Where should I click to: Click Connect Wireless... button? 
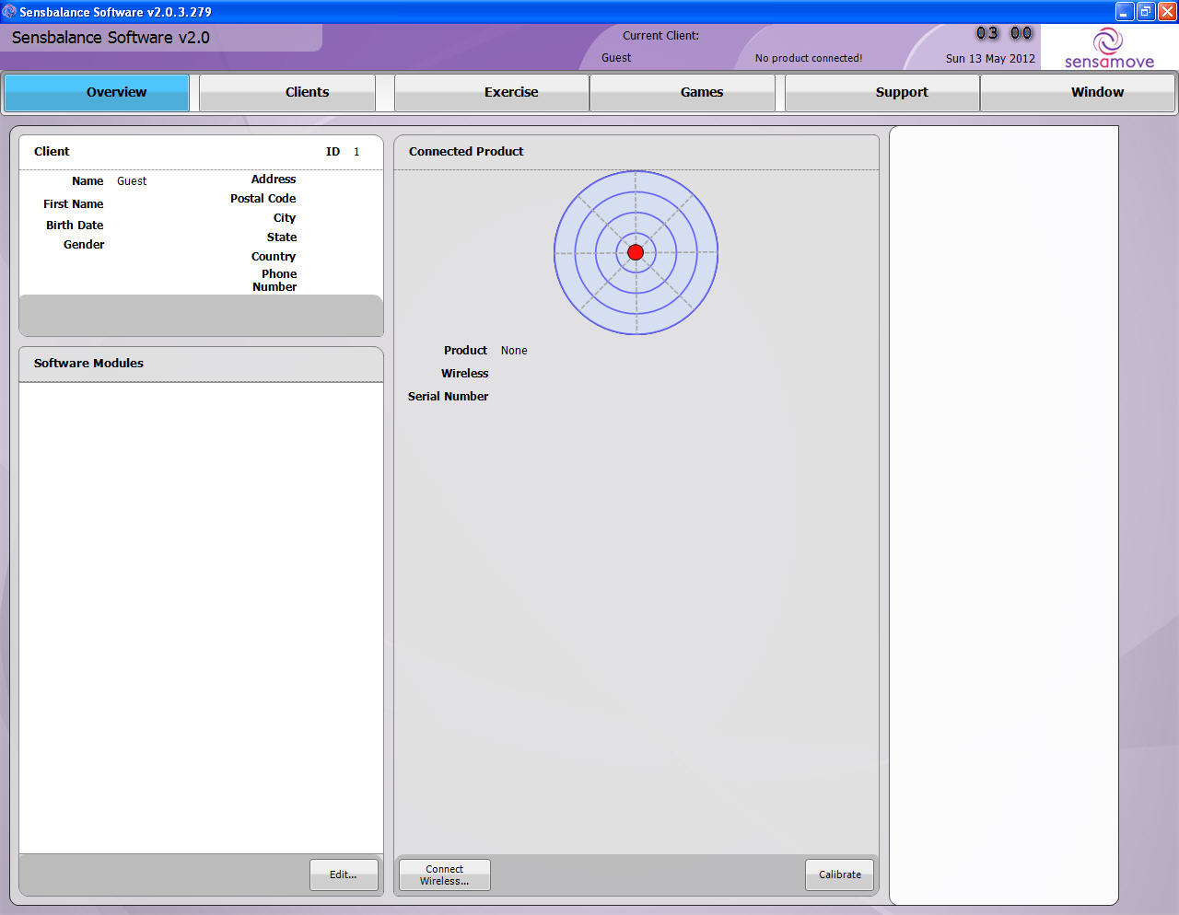[x=445, y=874]
